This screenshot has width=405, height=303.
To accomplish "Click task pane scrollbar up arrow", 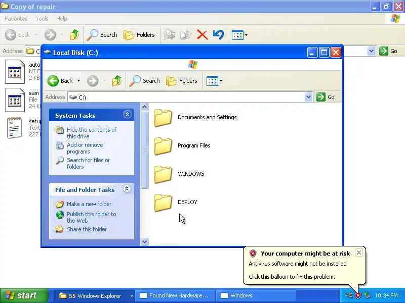I will 145,107.
